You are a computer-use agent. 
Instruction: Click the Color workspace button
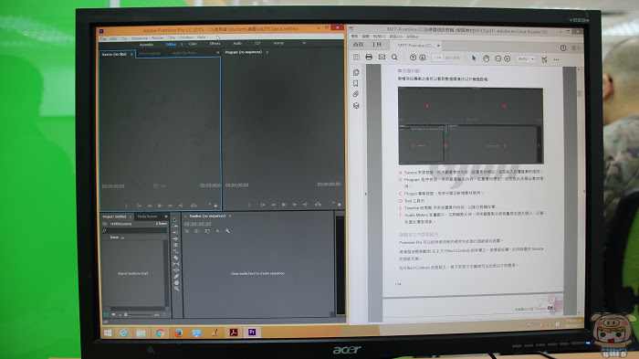pyautogui.click(x=193, y=44)
